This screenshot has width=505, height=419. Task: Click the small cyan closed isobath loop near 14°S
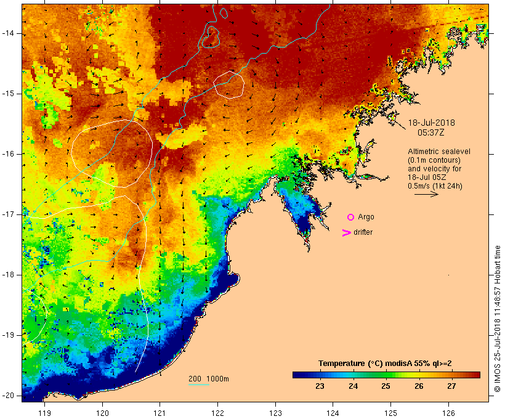tap(211, 37)
